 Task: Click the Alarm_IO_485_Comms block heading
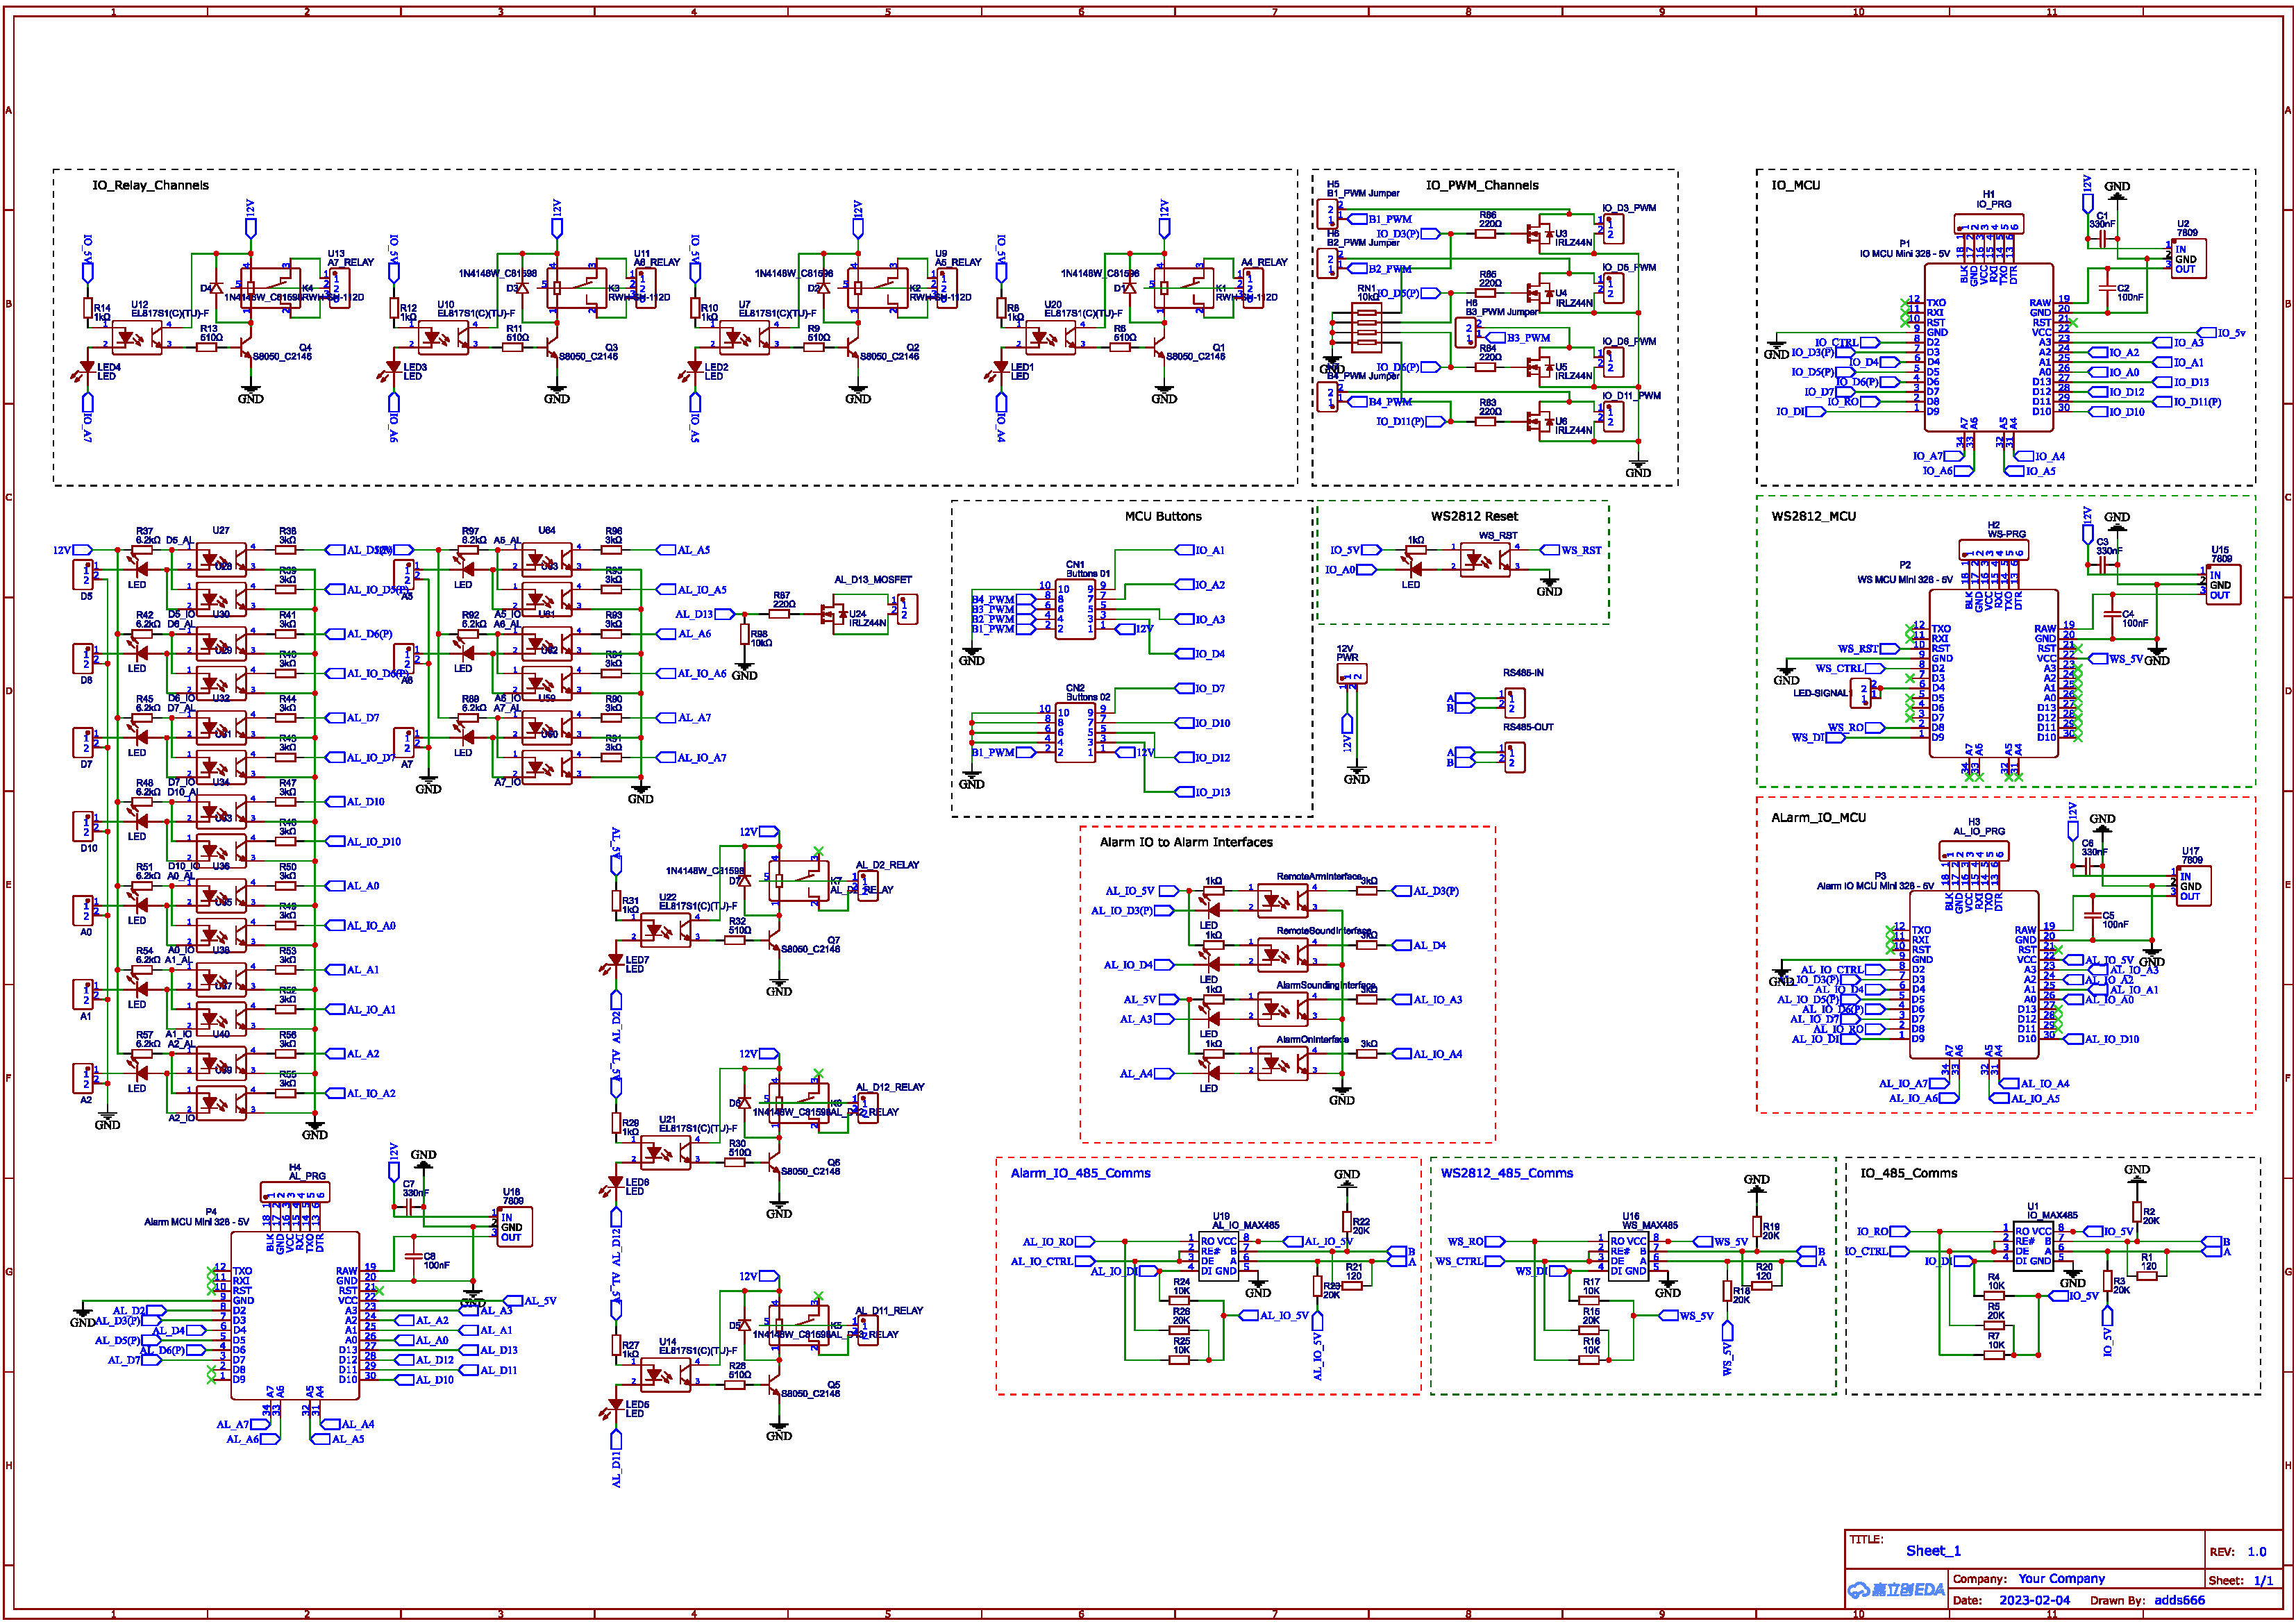click(x=1080, y=1173)
